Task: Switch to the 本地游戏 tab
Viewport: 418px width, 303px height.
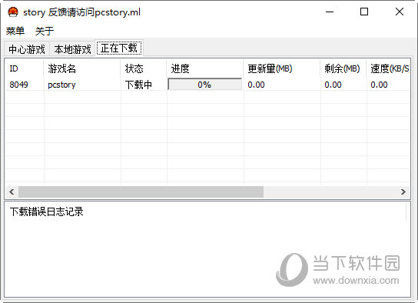Action: coord(72,49)
